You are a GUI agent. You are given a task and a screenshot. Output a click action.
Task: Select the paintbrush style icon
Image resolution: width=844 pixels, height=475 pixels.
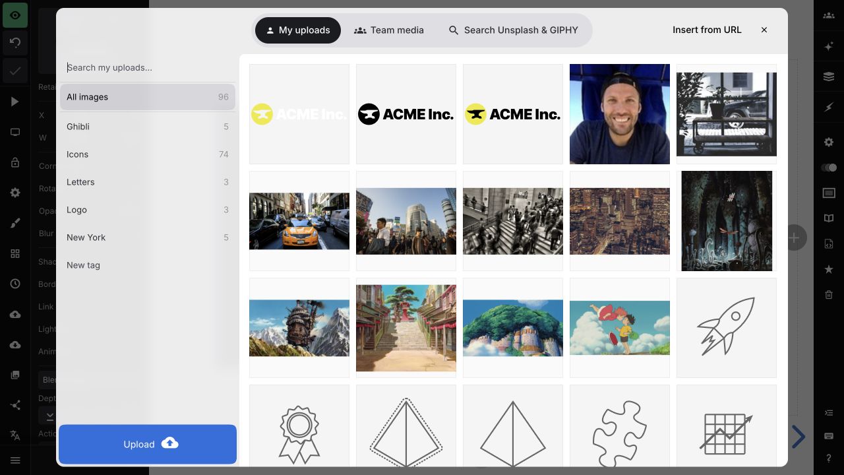click(15, 223)
